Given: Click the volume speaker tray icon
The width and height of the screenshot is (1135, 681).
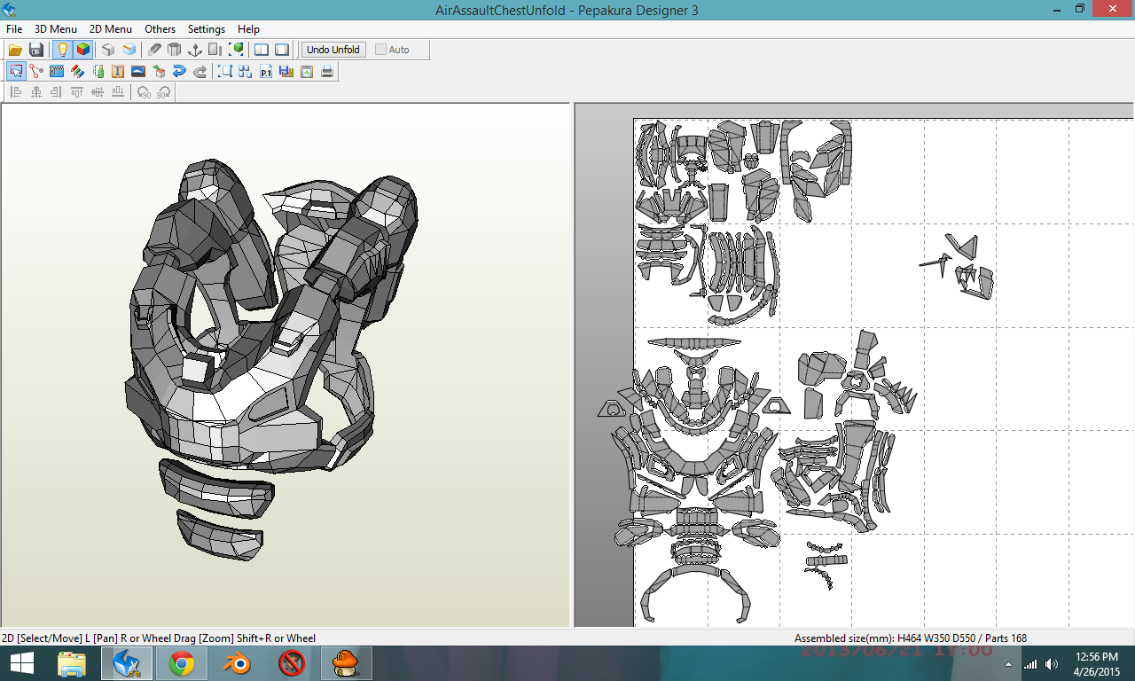Looking at the screenshot, I should (1051, 664).
